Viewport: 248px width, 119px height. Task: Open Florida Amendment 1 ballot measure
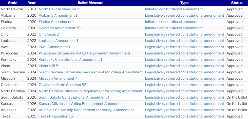(x=56, y=22)
